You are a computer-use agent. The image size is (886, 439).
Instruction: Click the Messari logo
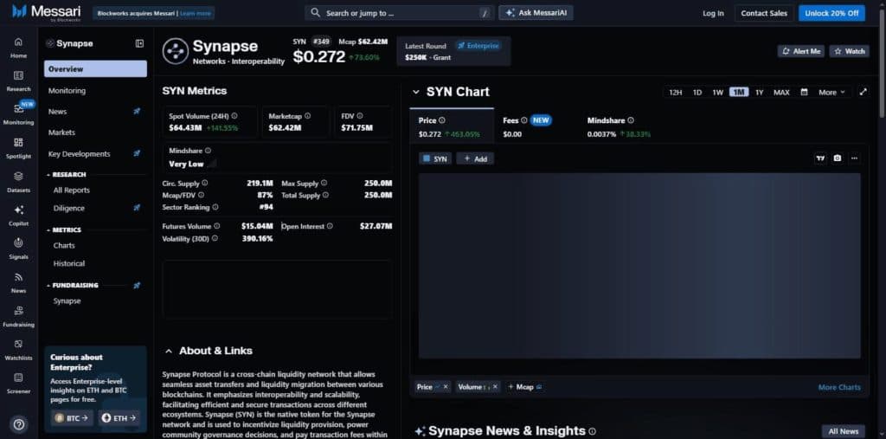47,11
